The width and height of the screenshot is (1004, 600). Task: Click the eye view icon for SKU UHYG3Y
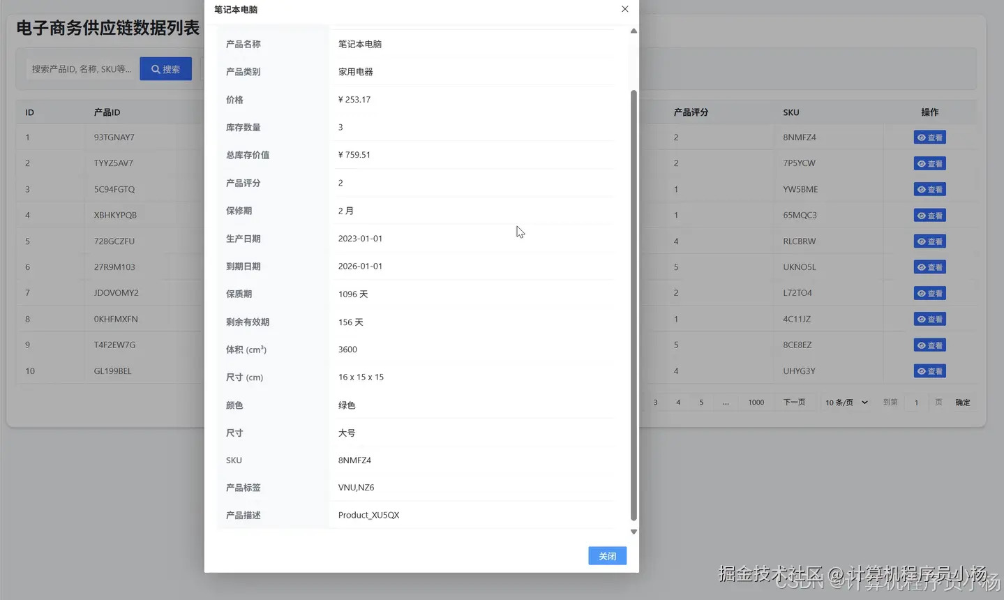[923, 370]
